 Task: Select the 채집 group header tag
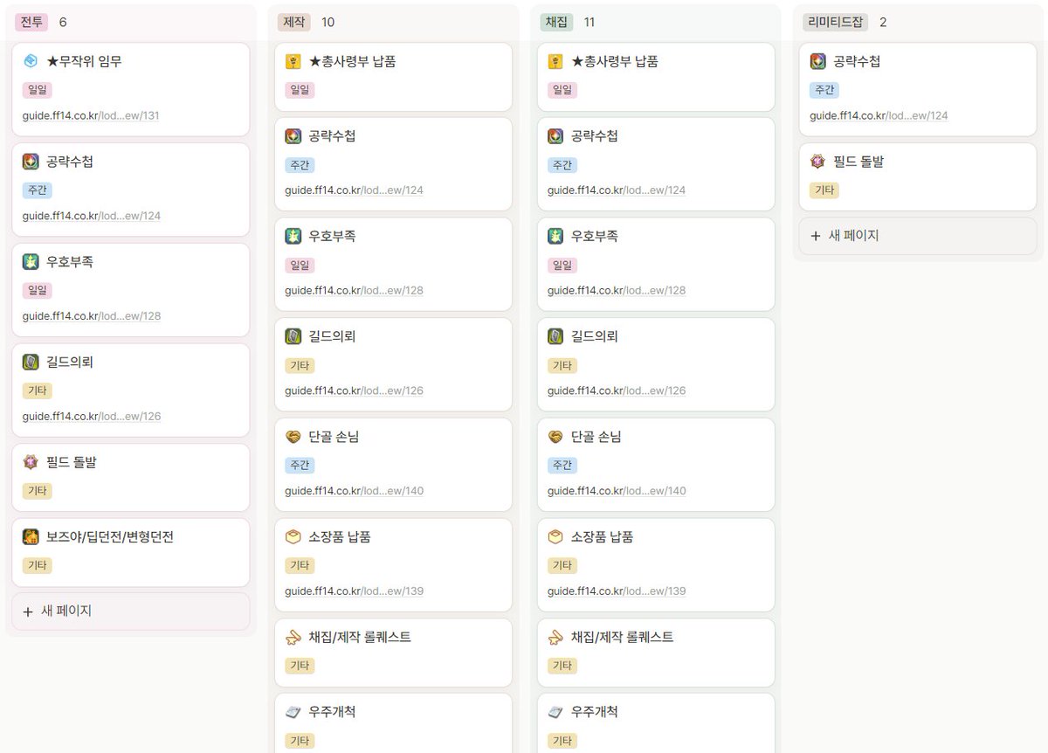[556, 22]
